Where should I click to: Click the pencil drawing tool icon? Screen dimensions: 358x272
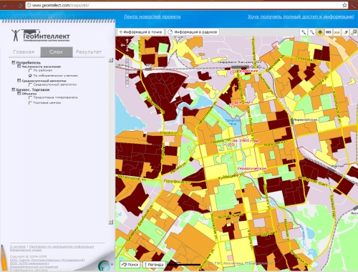tap(345, 32)
